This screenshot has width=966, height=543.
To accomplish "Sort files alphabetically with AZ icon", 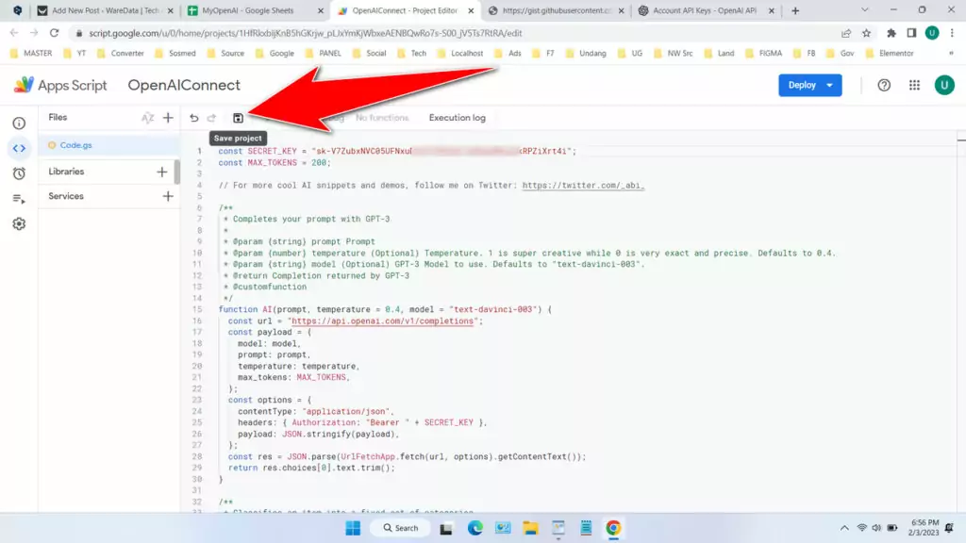I will pos(147,118).
